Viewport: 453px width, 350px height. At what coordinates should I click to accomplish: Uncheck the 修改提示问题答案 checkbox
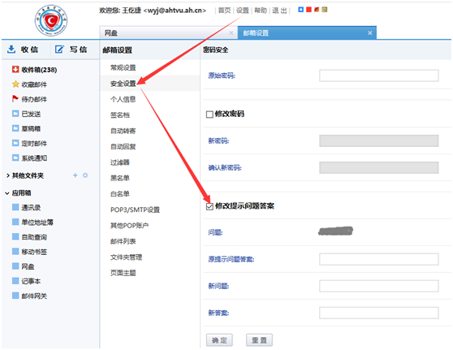[x=209, y=206]
